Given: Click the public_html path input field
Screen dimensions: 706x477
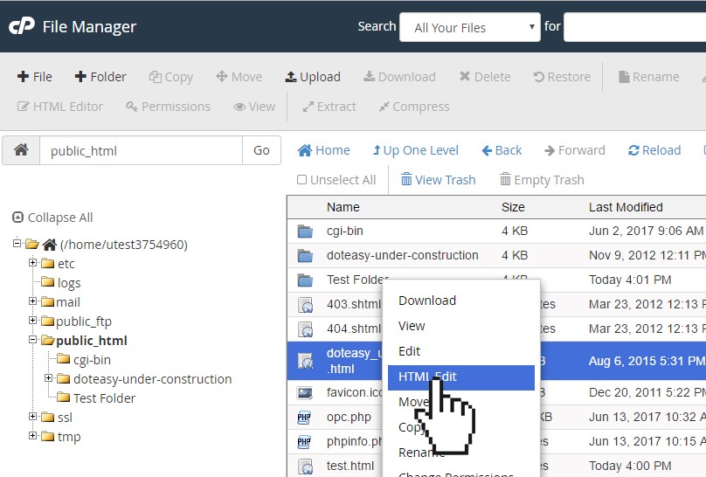Looking at the screenshot, I should click(141, 150).
